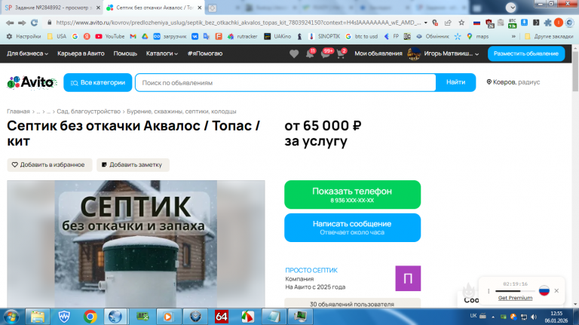The image size is (579, 325).
Task: Open Мои объявления
Action: pos(378,54)
